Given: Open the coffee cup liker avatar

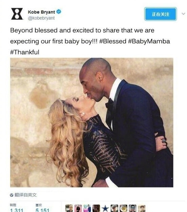Looking at the screenshot, I should (x=123, y=208).
